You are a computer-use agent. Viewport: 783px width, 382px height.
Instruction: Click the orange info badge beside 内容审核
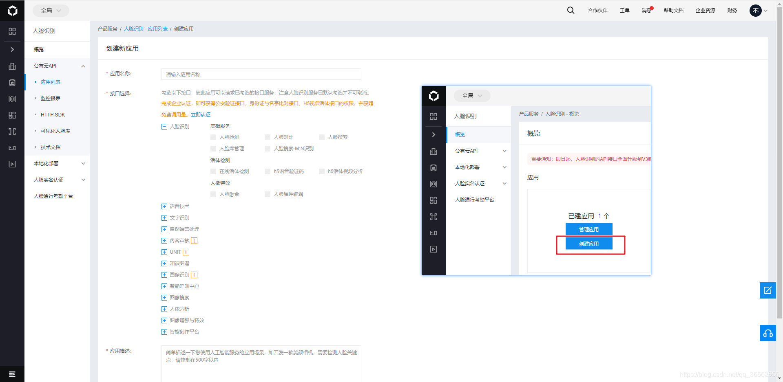[194, 241]
